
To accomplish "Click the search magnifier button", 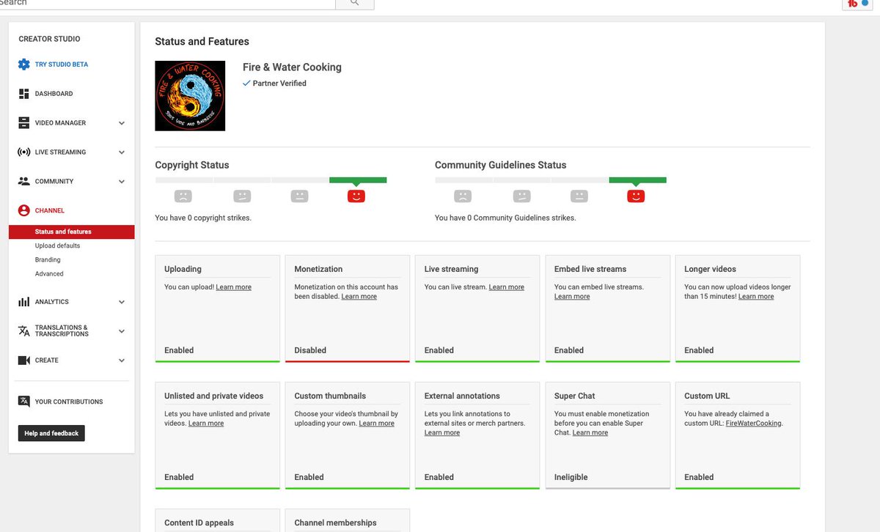I will tap(355, 4).
